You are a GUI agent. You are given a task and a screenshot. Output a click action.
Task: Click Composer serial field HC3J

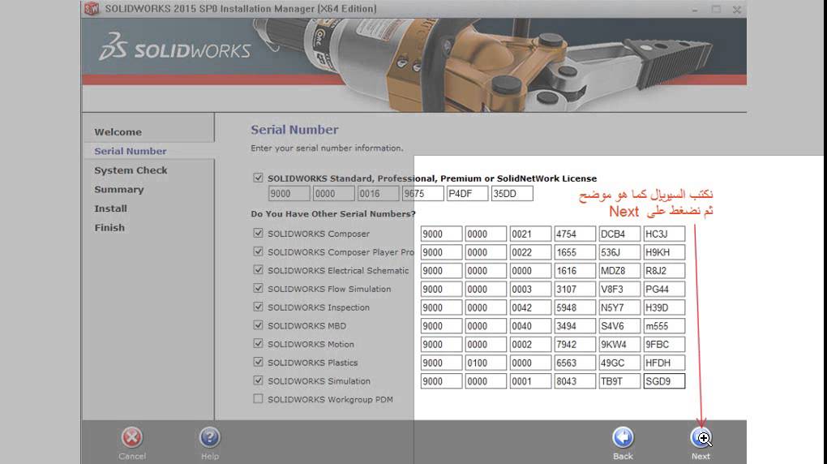664,234
